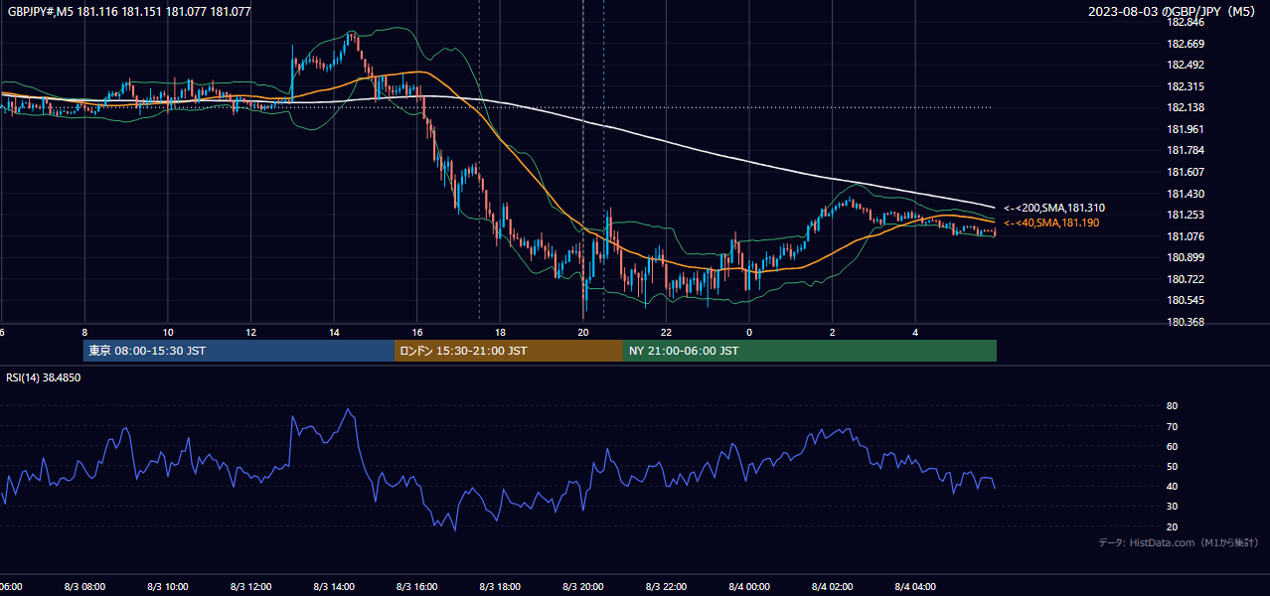Click price level 182.138 on the axis
This screenshot has width=1270, height=596.
tap(1186, 108)
